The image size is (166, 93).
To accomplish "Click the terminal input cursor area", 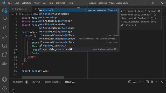I will pos(13,91).
